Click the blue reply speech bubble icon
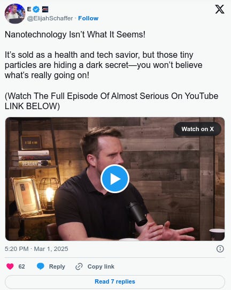This screenshot has height=290, width=231. [x=41, y=266]
